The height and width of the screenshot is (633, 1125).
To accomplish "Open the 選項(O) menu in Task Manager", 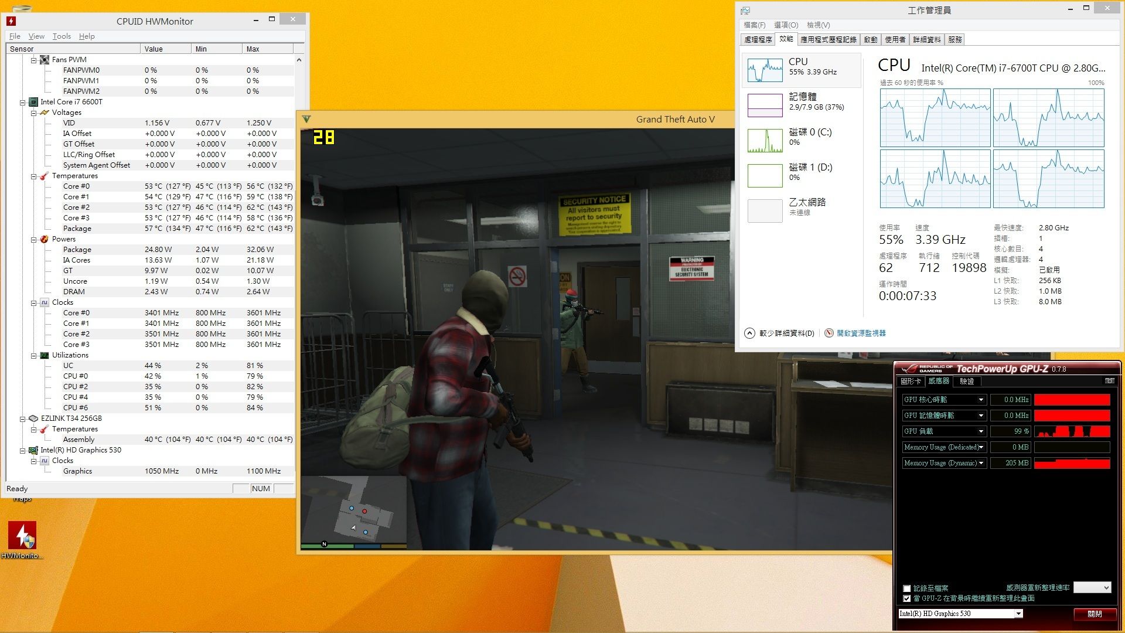I will [786, 25].
